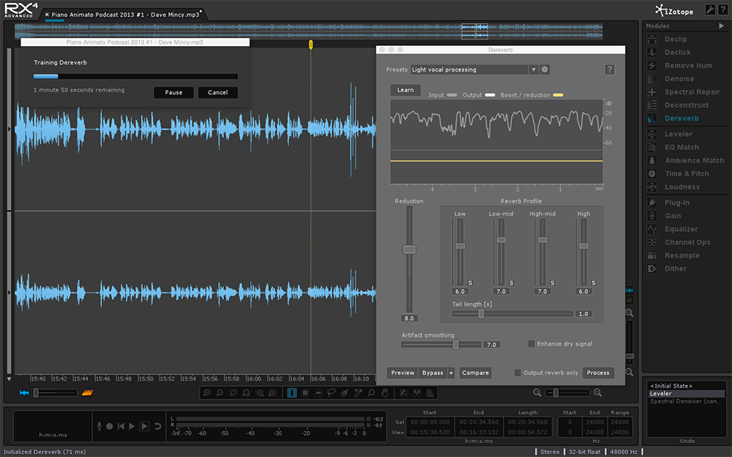Click the yellow playhead marker
This screenshot has height=457, width=732.
point(310,45)
